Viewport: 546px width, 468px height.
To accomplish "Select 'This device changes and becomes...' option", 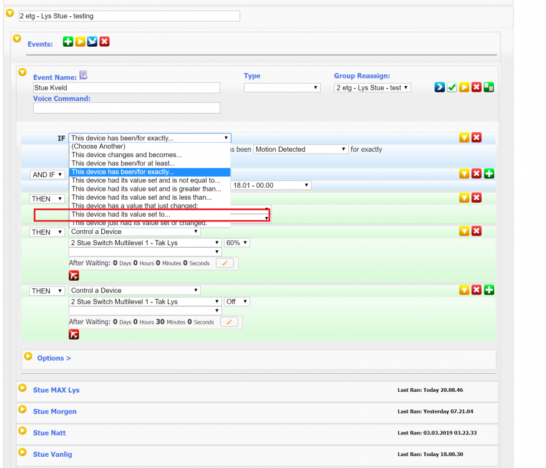I will coord(127,155).
